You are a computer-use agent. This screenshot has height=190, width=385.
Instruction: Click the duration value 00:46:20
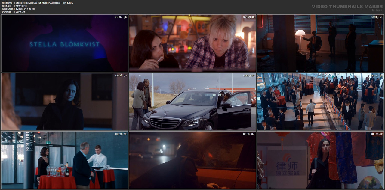click(x=21, y=12)
